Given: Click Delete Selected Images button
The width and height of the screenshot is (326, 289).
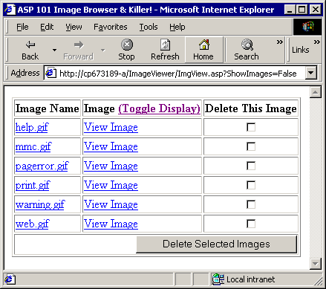Looking at the screenshot, I should [216, 244].
